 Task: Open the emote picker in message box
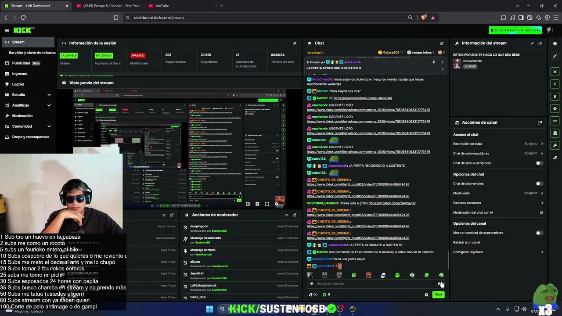click(x=440, y=284)
